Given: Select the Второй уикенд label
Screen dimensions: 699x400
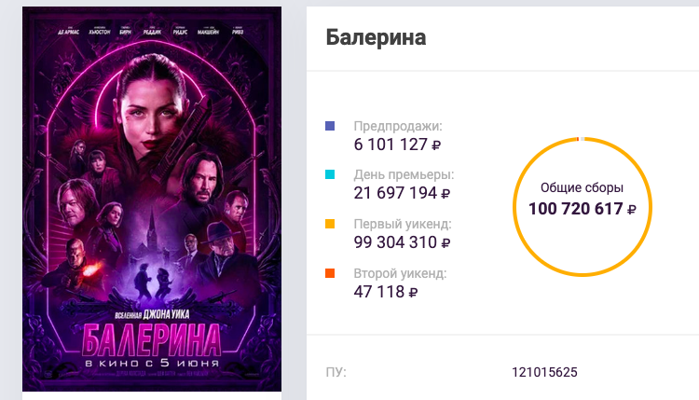Looking at the screenshot, I should [400, 274].
